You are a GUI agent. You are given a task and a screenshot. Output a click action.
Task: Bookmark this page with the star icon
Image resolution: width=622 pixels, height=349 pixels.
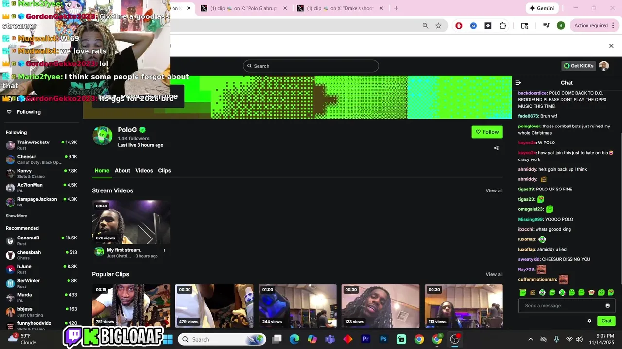pos(438,26)
